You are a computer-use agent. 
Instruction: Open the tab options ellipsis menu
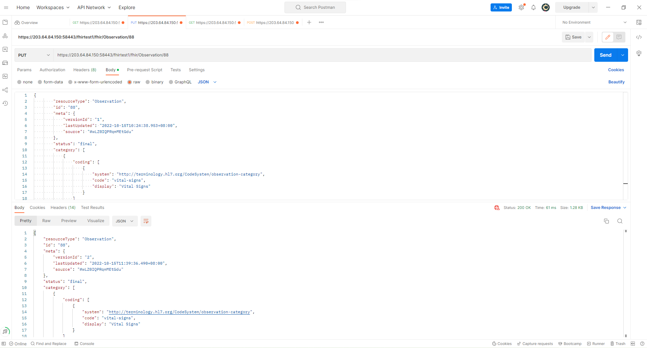point(321,22)
